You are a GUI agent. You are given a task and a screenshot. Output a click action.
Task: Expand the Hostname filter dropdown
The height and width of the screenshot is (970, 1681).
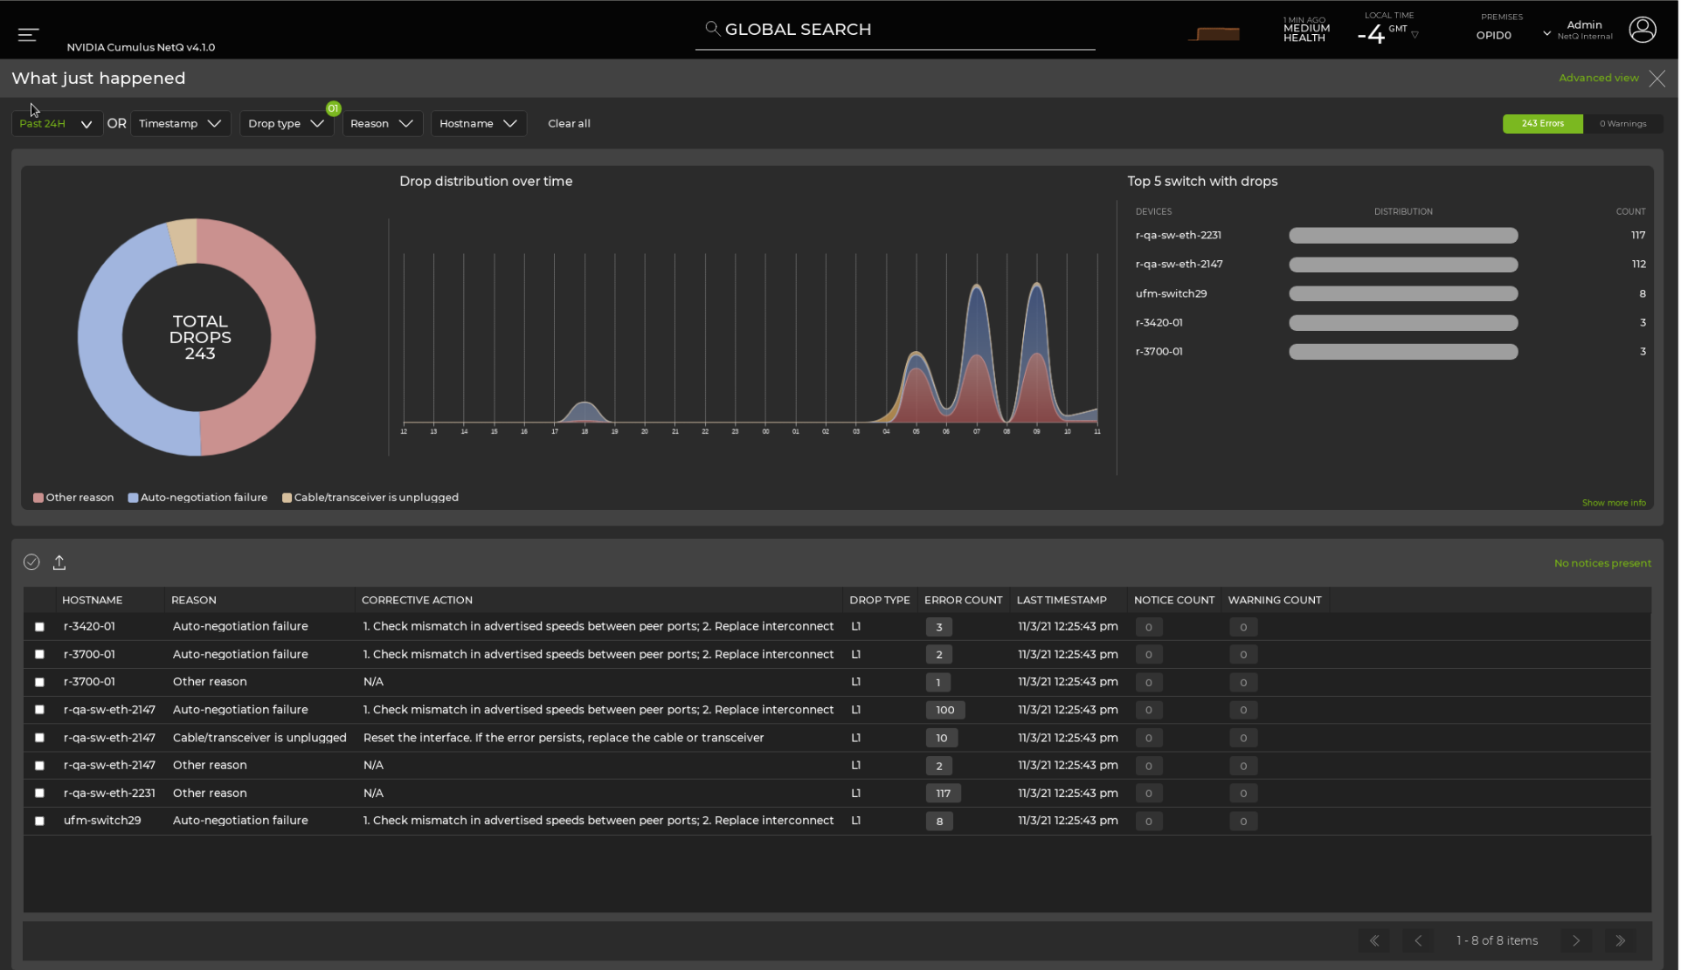[478, 124]
